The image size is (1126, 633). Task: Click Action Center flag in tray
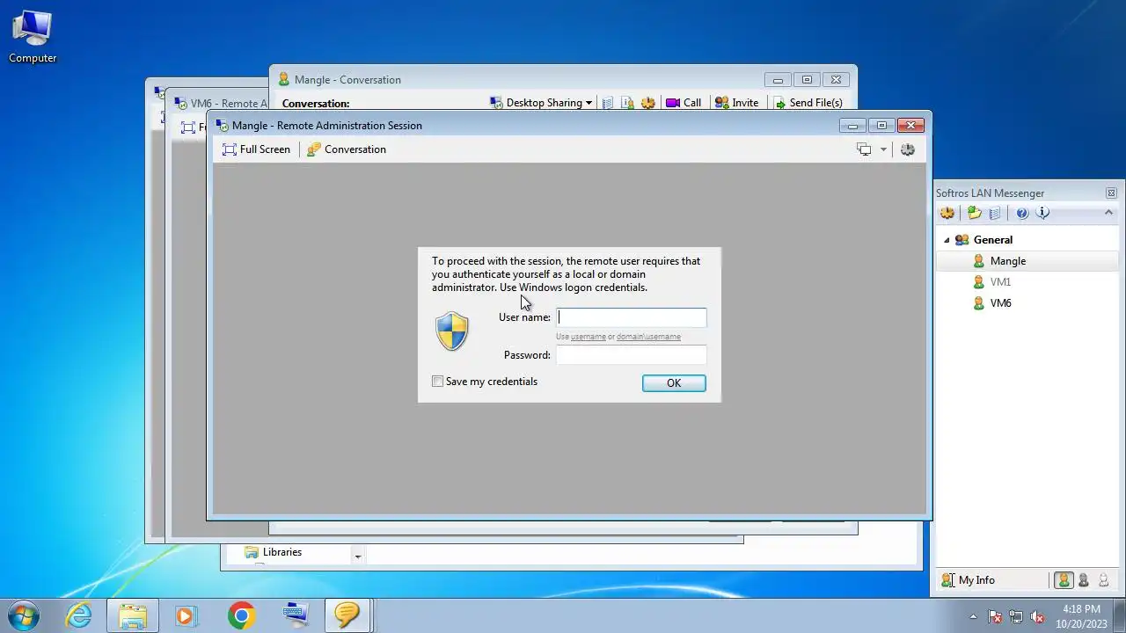pos(995,616)
